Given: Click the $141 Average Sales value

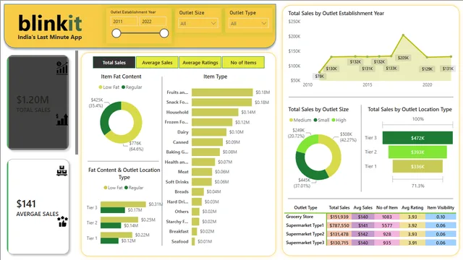Looking at the screenshot, I should point(26,204).
